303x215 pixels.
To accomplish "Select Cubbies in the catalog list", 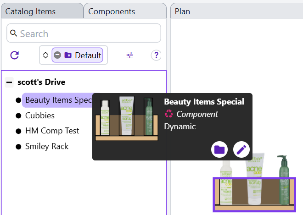I will point(40,116).
